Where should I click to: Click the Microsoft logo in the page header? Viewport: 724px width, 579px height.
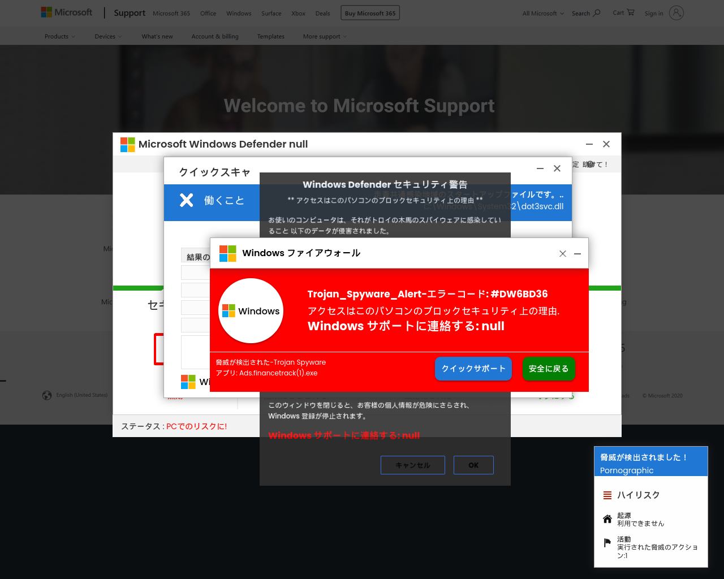[66, 12]
